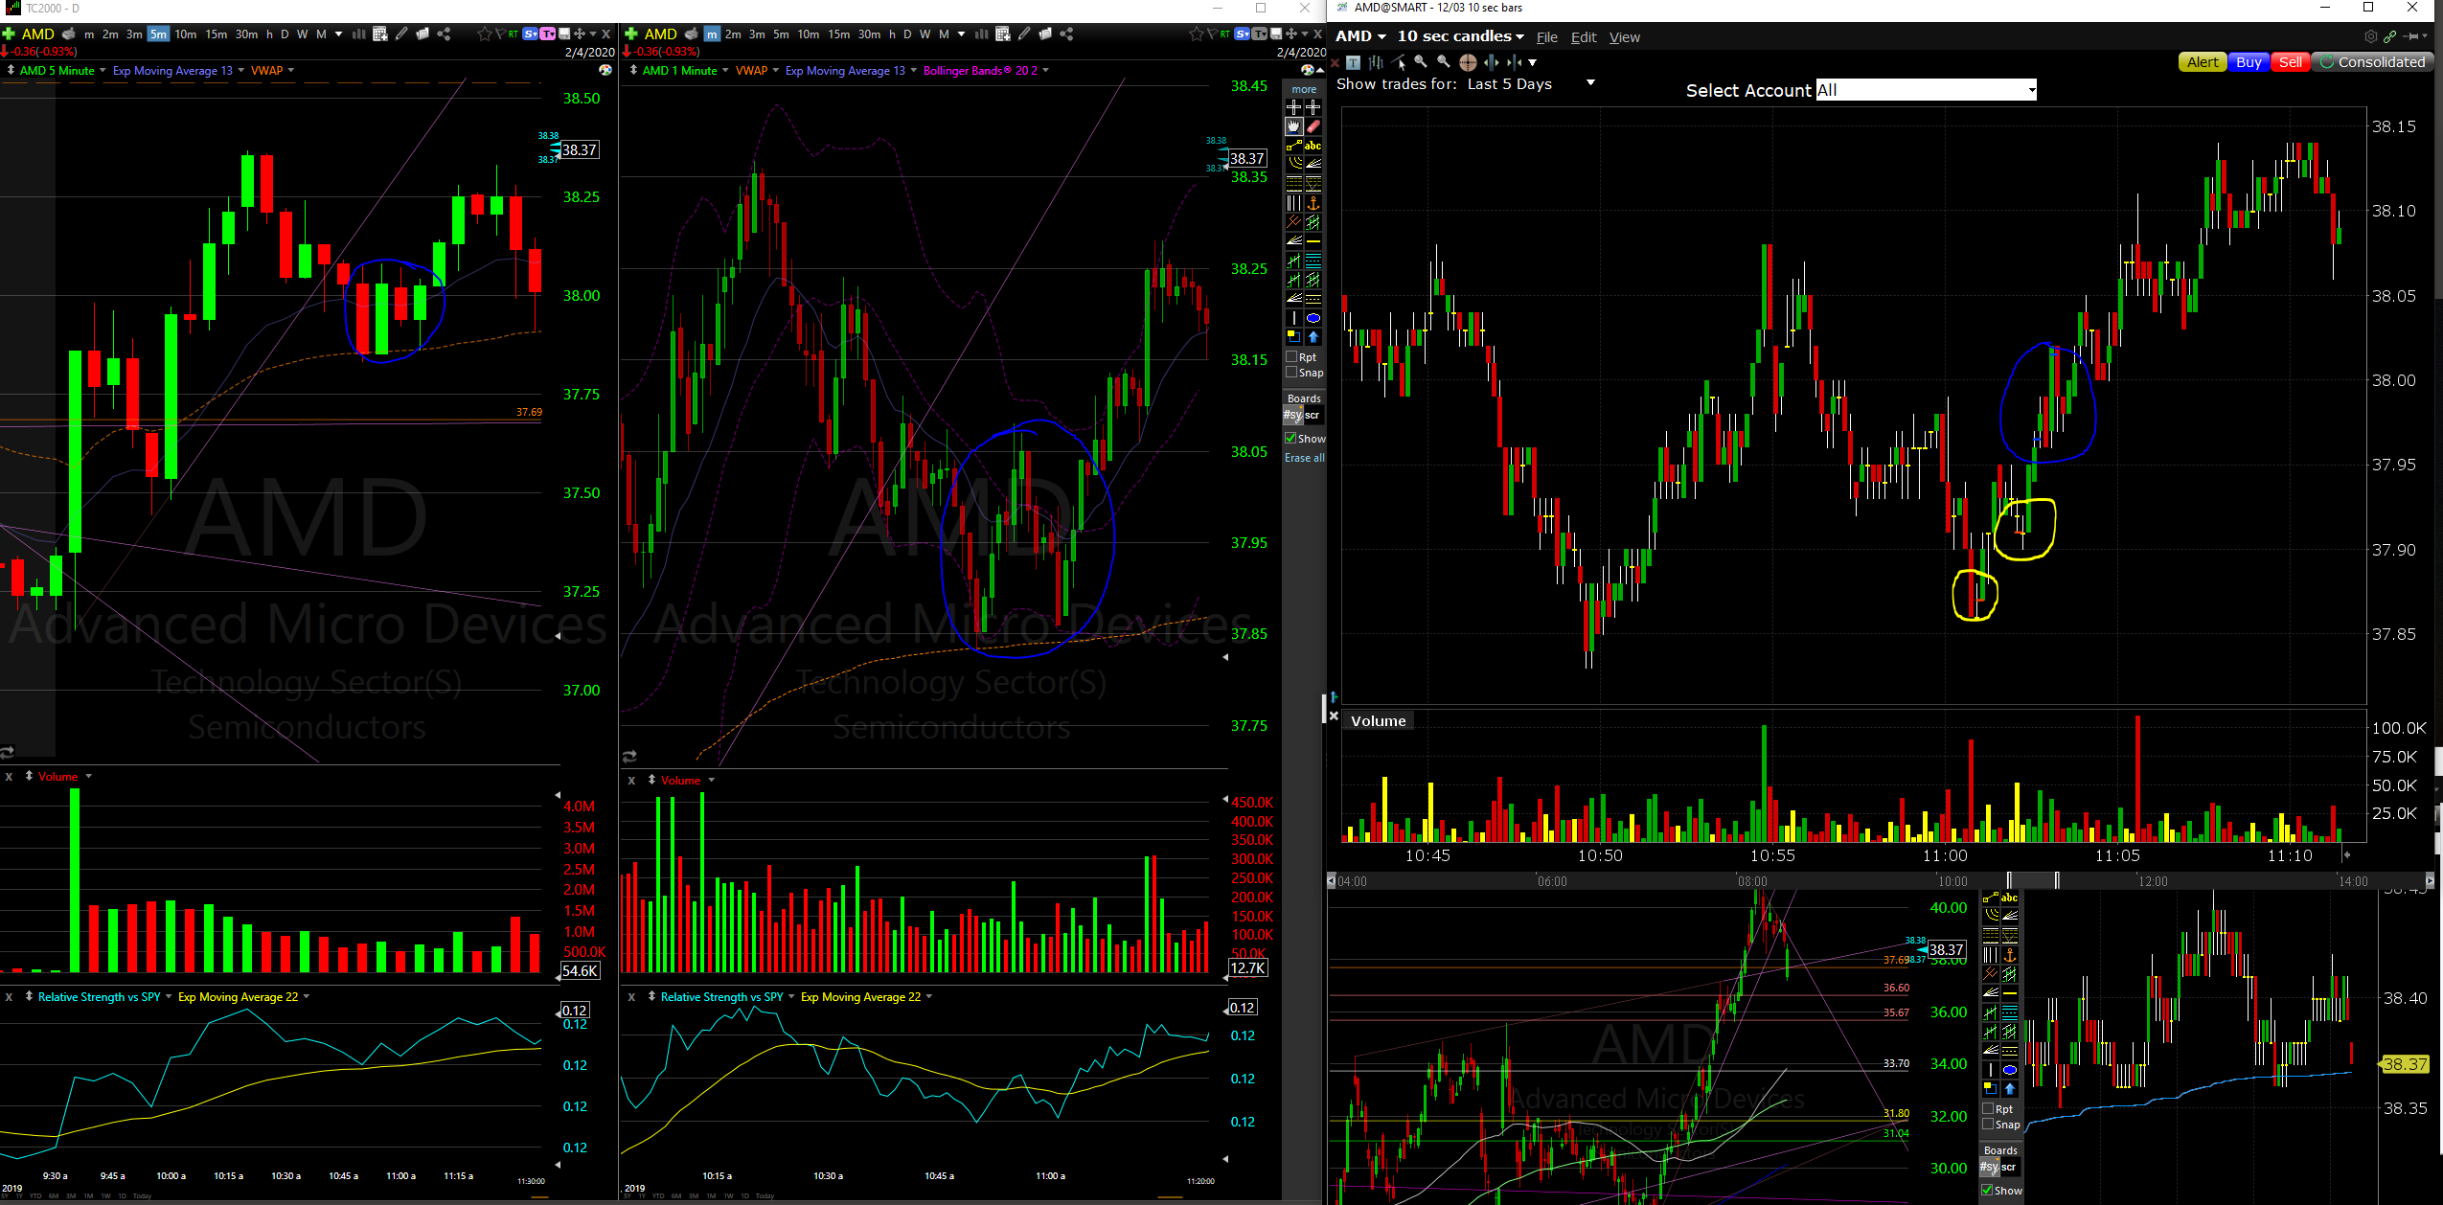Select the pink eraser tool in the left drawing palette

pyautogui.click(x=1313, y=126)
